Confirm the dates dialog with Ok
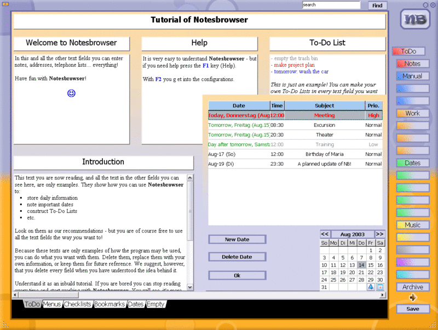438x330 pixels. 237,276
